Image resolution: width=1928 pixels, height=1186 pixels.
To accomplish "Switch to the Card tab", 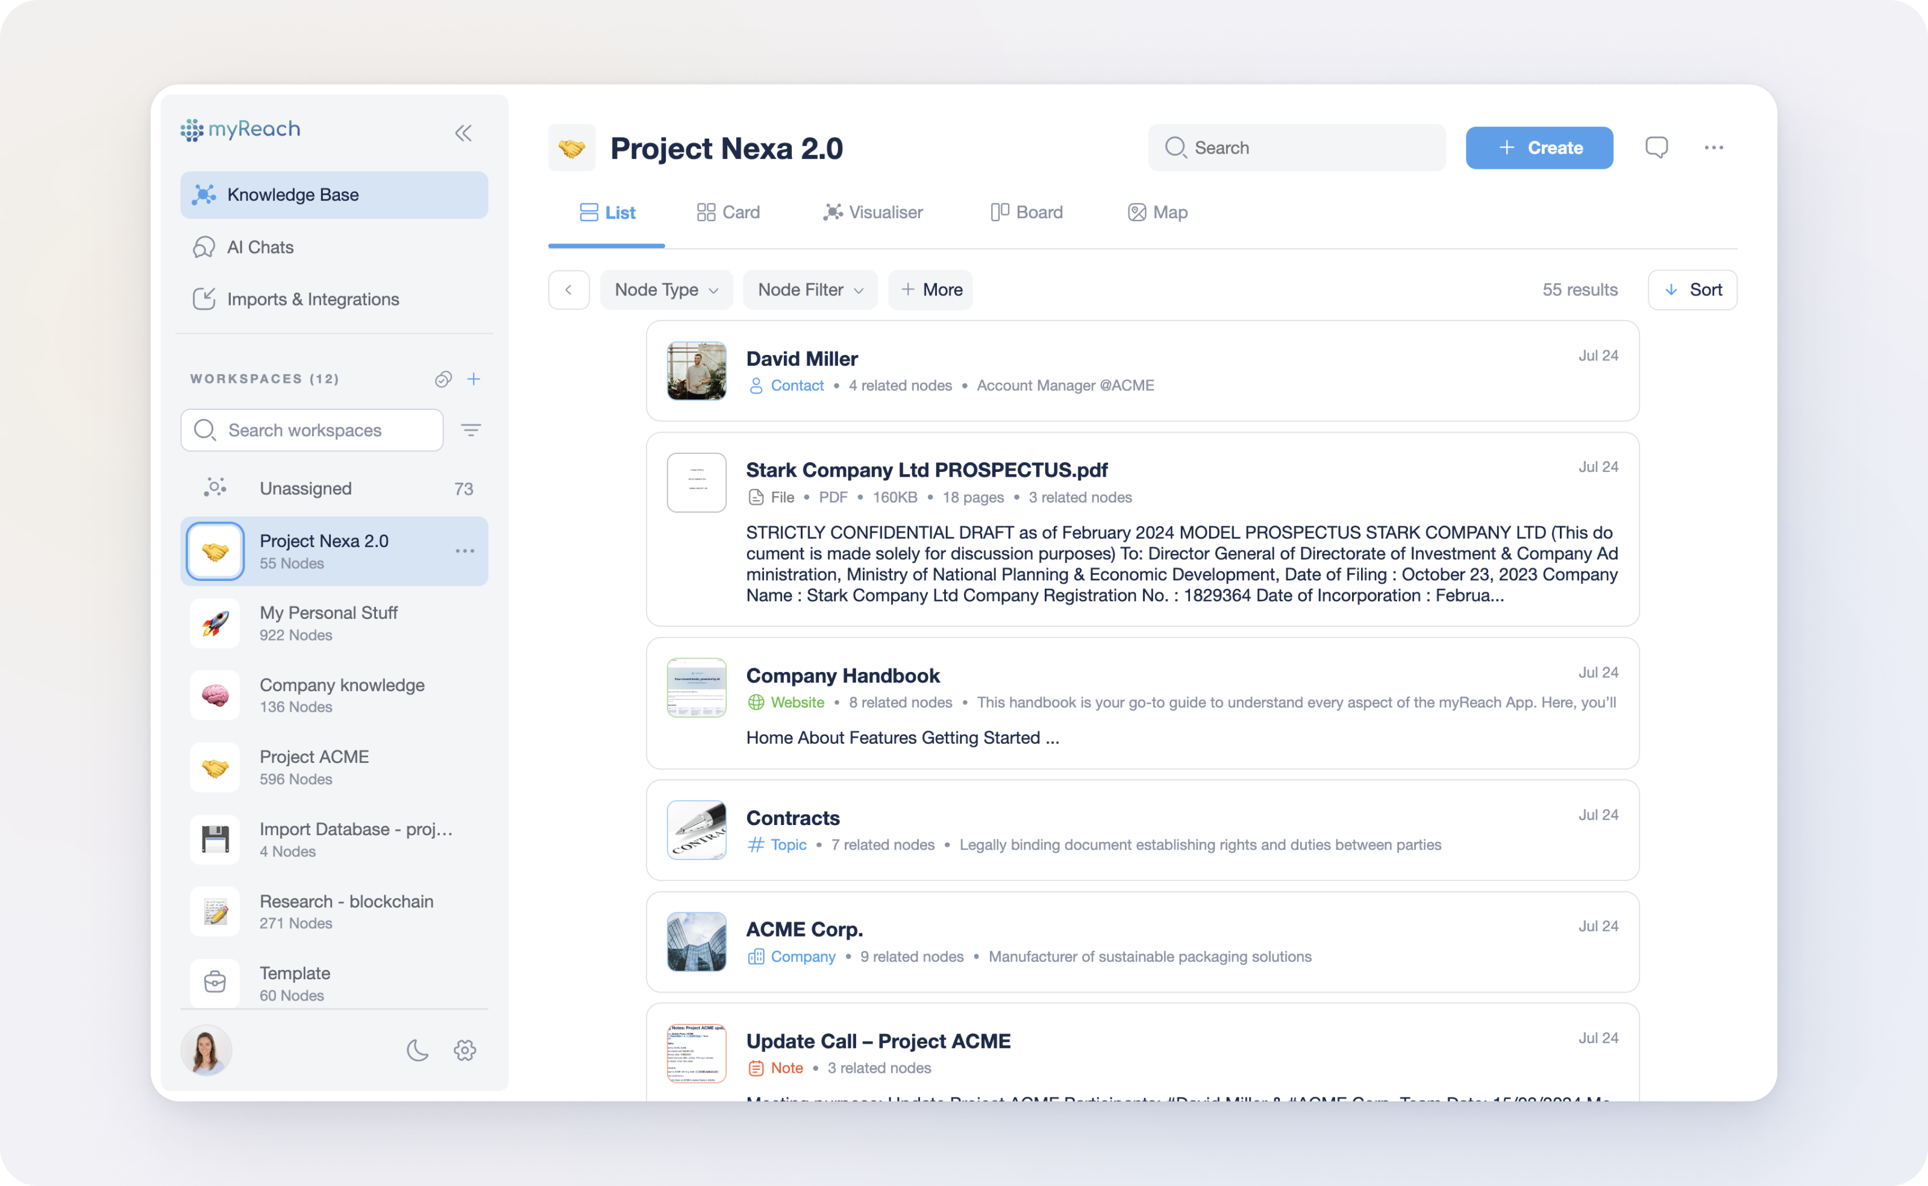I will pyautogui.click(x=727, y=212).
